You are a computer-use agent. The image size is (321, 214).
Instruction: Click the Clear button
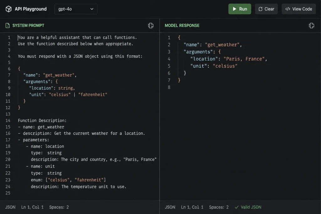tap(266, 9)
